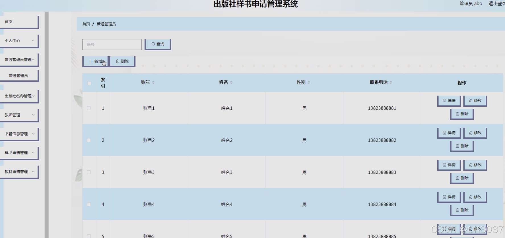The image size is (505, 238).
Task: Click the 姓名2 cell
Action: [227, 140]
